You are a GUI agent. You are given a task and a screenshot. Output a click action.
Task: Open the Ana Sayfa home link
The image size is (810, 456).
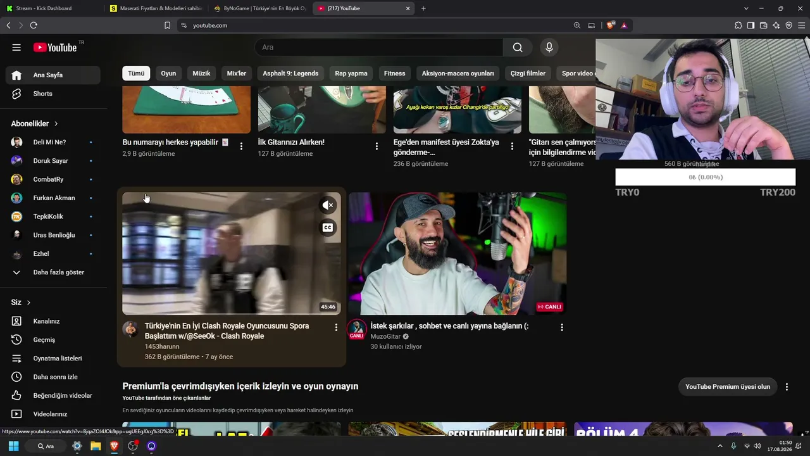coord(53,75)
